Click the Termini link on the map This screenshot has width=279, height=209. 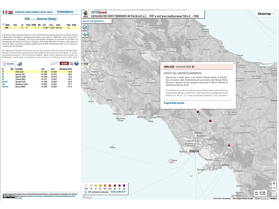(x=273, y=199)
